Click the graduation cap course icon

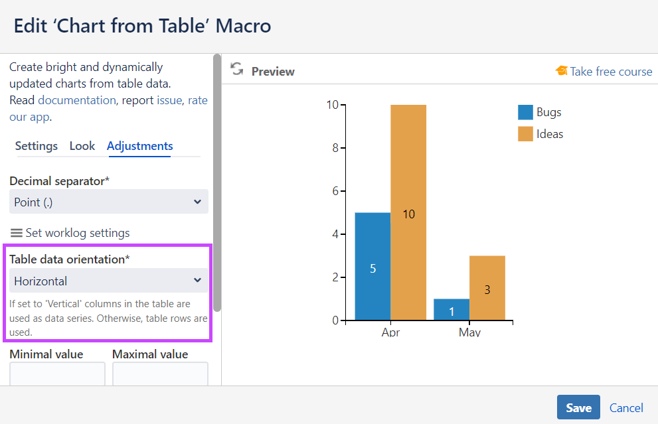coord(562,71)
